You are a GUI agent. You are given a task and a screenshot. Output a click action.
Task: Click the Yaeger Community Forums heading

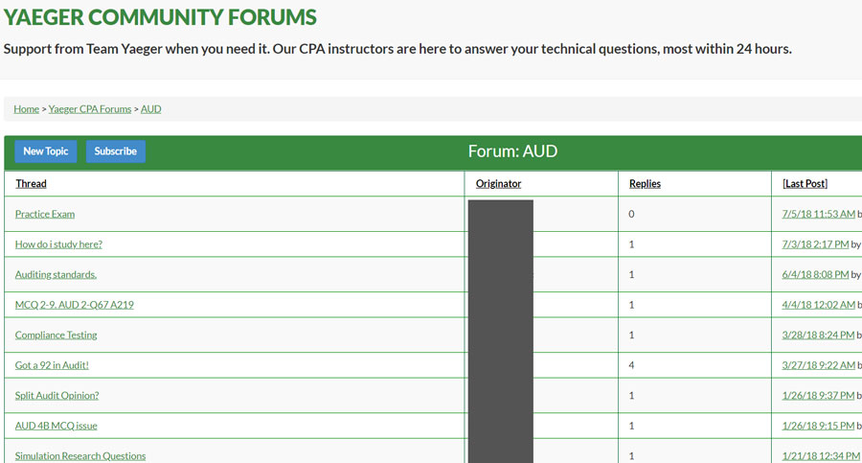pos(160,17)
